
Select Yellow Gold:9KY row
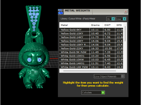coord(91,30)
